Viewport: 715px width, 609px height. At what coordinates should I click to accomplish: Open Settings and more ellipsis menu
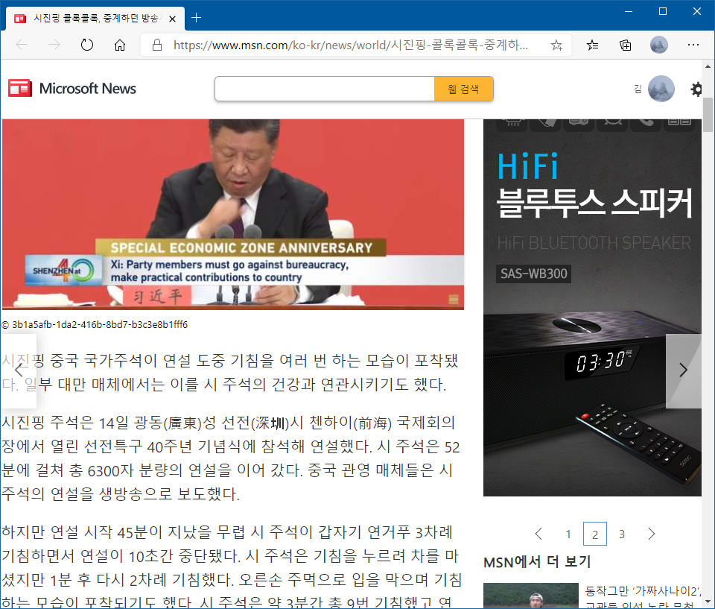(x=693, y=45)
